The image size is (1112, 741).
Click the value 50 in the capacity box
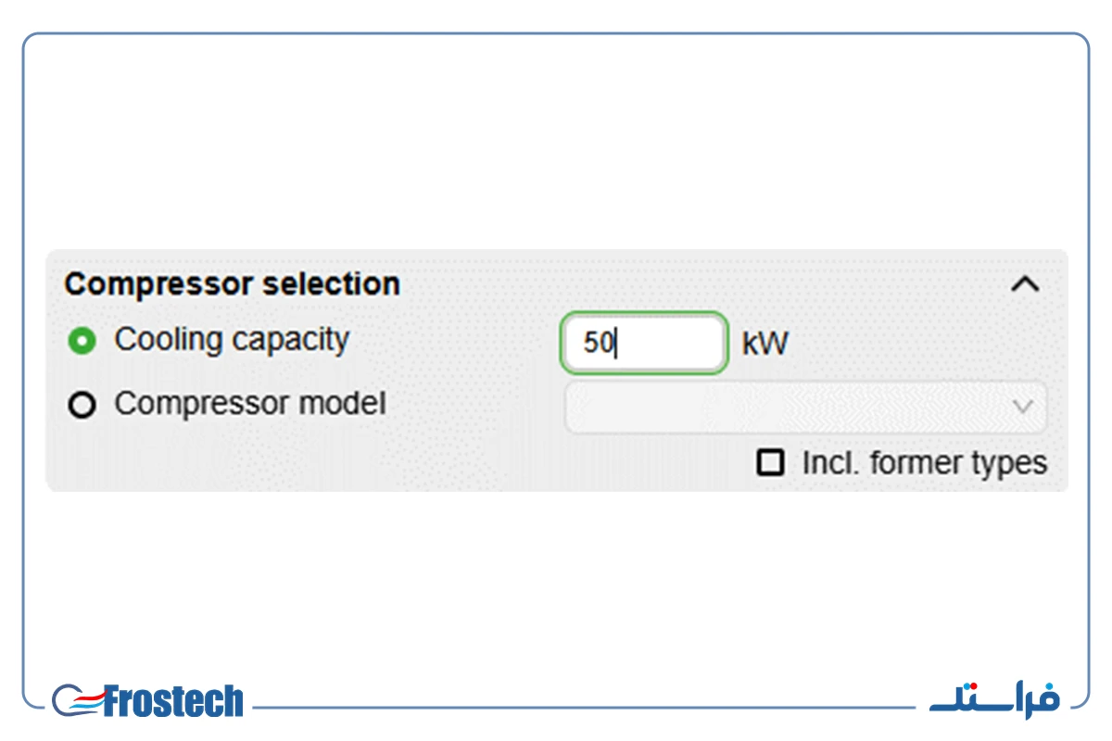[x=598, y=344]
